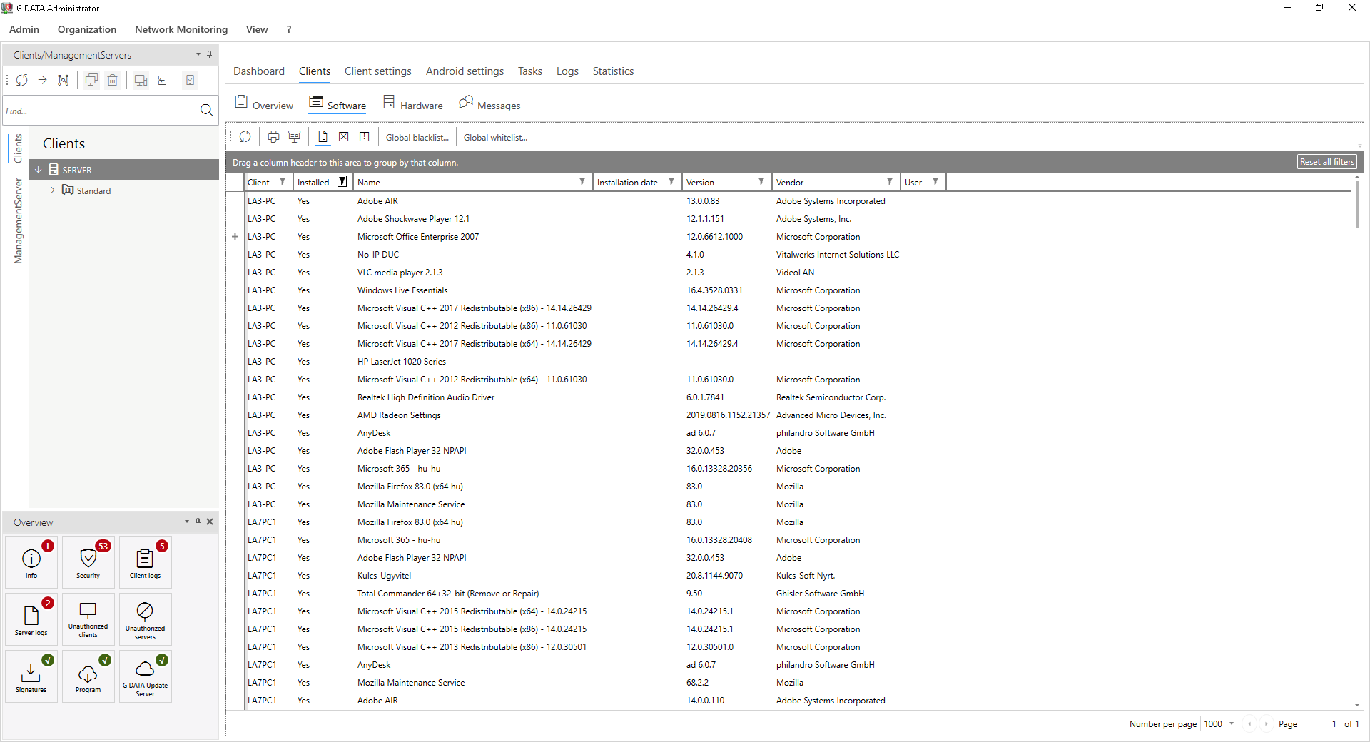Screen dimensions: 1370x742
Task: Print the software list
Action: [273, 137]
